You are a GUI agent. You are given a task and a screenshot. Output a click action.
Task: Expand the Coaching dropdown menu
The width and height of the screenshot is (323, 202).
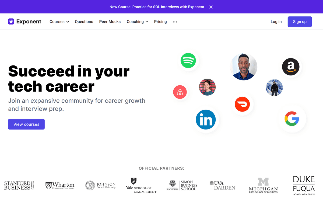point(137,22)
